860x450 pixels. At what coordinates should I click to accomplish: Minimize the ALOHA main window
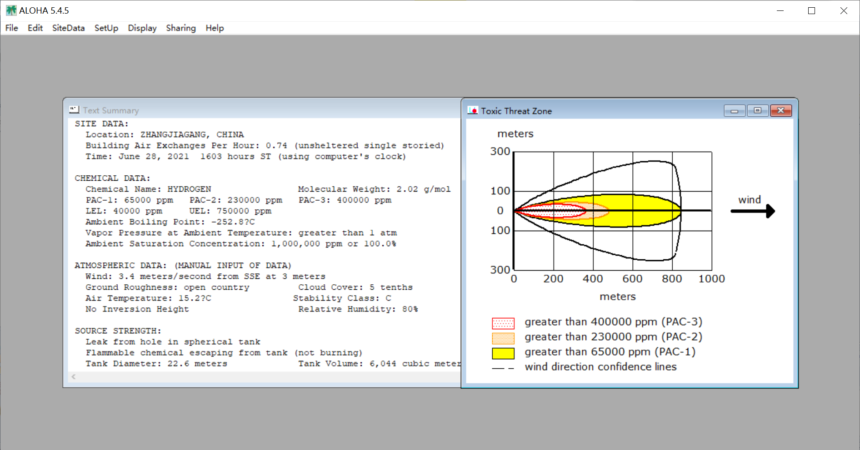(x=780, y=11)
